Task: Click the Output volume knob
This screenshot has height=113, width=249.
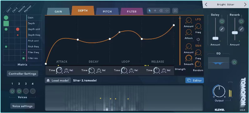Action: click(x=219, y=92)
